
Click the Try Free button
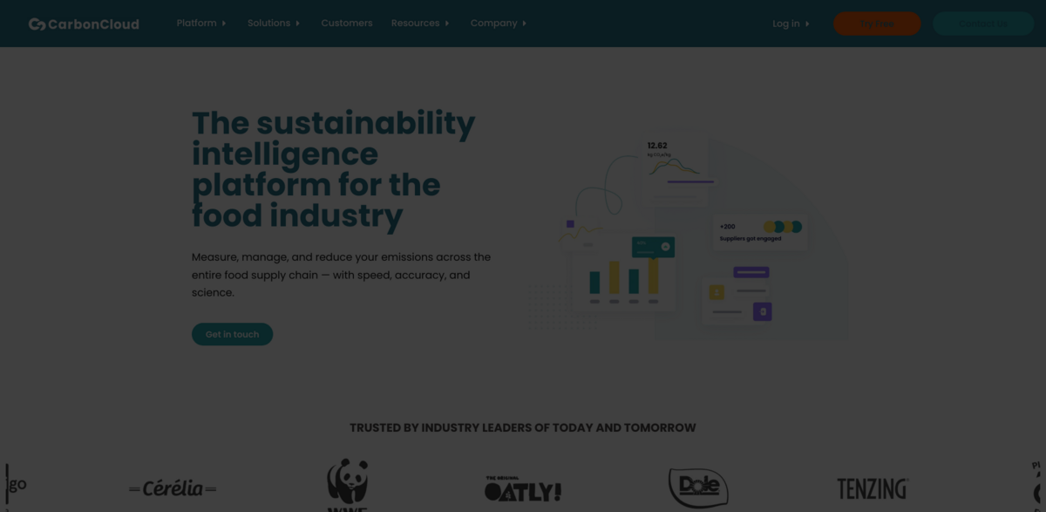pos(876,24)
